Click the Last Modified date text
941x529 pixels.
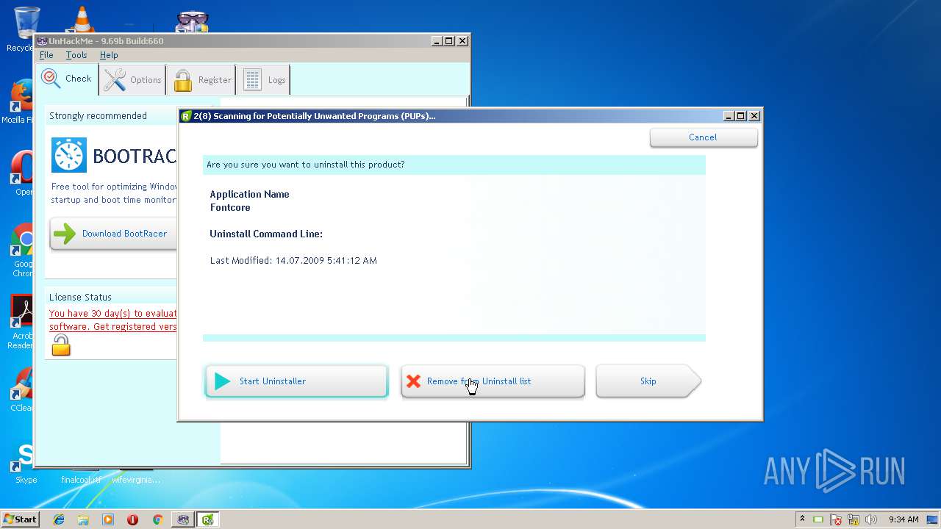pyautogui.click(x=293, y=261)
